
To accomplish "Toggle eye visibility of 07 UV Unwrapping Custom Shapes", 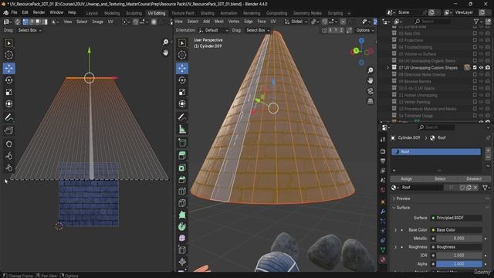I will tap(481, 67).
